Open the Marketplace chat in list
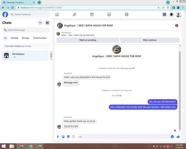Image resolution: width=186 pixels, height=149 pixels. [25, 56]
